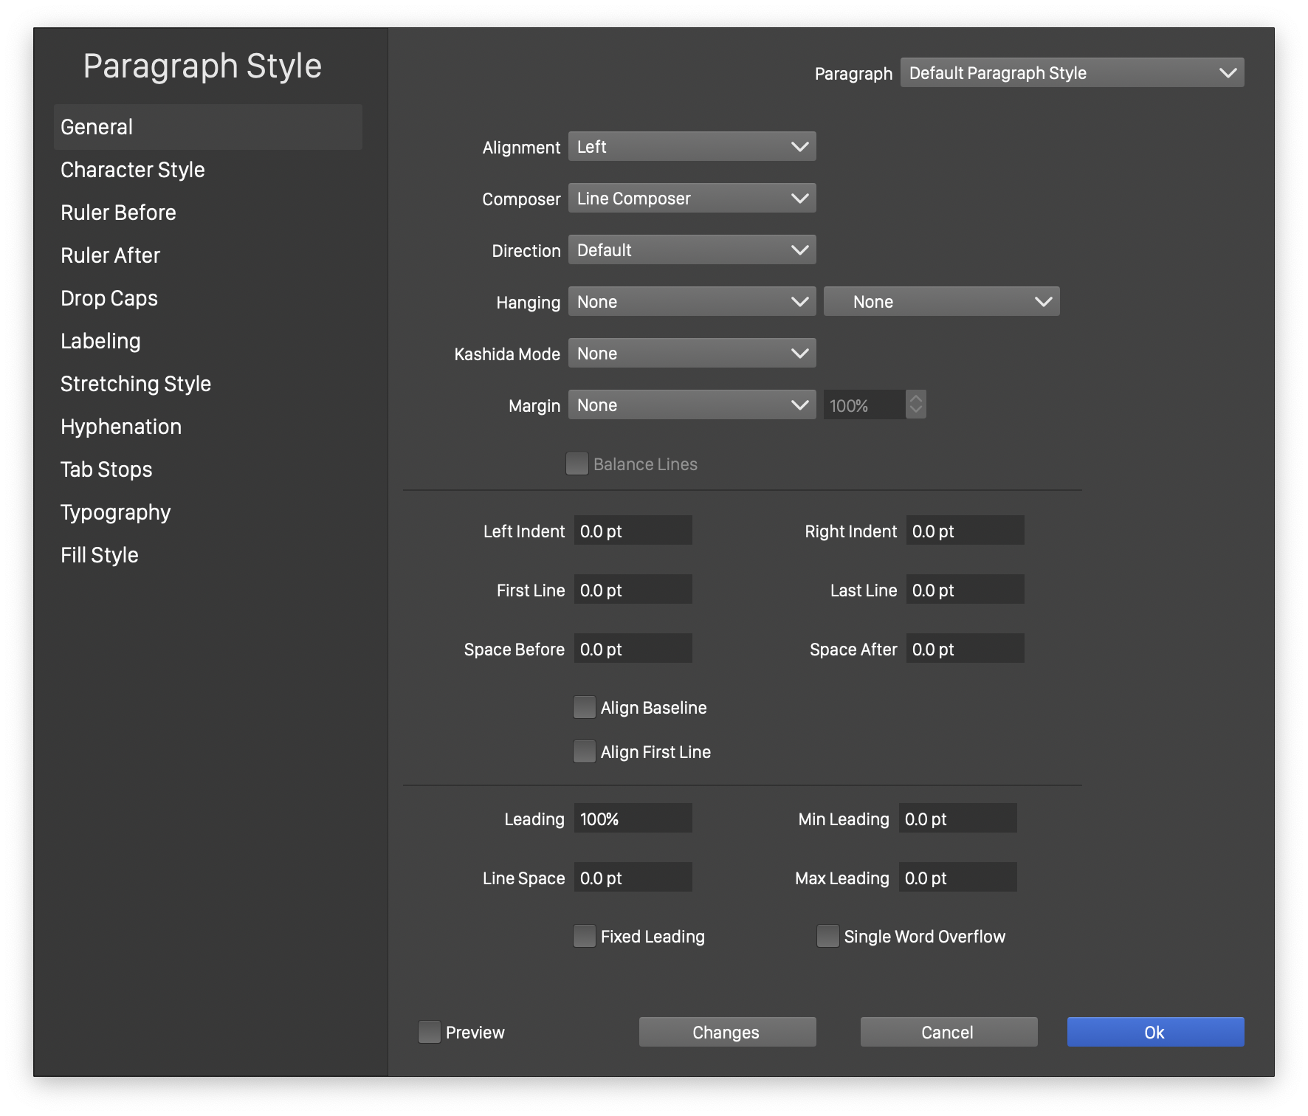Expand the Alignment dropdown
The image size is (1308, 1116).
click(692, 147)
